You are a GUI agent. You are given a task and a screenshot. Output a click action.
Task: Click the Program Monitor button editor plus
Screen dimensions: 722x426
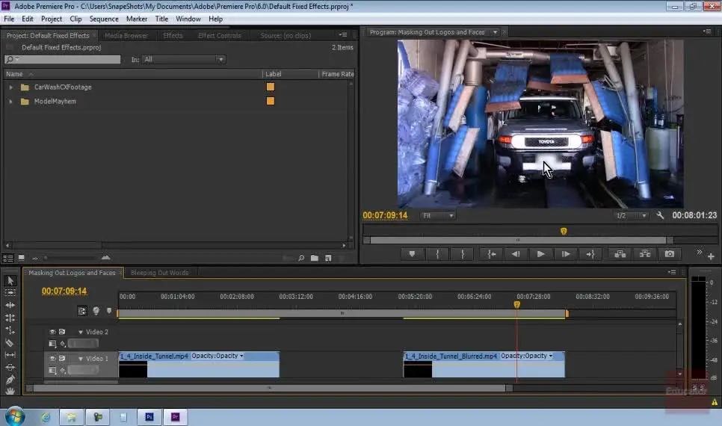click(711, 256)
